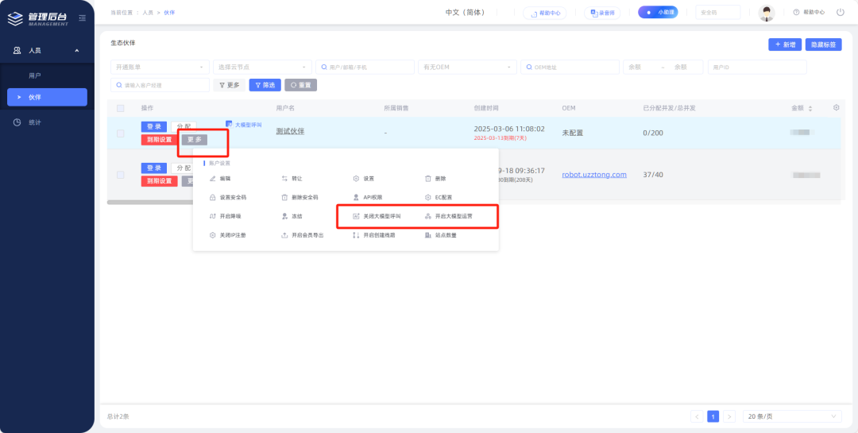This screenshot has height=433, width=858.
Task: Click the 用户/邮箱/手机 search field
Action: click(x=365, y=68)
